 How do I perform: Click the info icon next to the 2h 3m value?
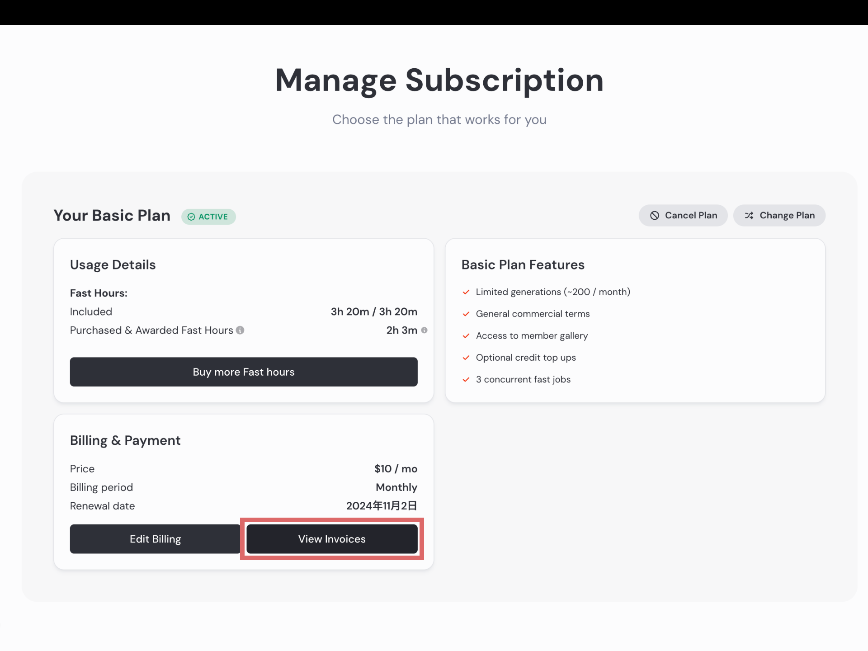(425, 330)
